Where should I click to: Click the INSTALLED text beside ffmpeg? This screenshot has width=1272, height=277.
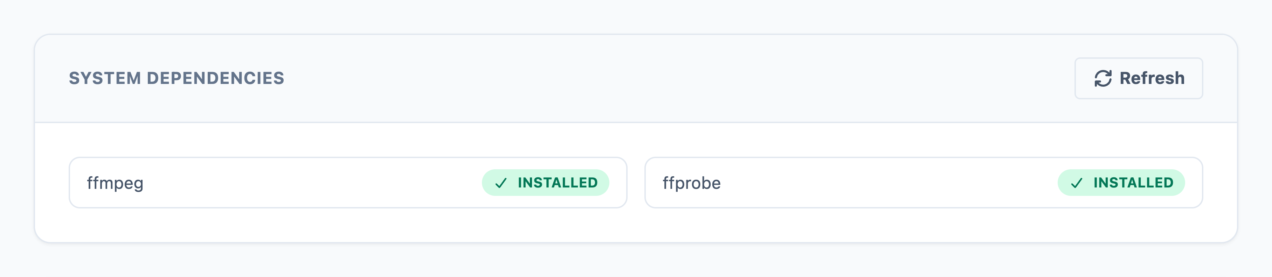[558, 183]
